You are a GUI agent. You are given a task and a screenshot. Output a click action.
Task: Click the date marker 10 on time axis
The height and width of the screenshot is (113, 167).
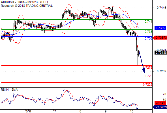pos(132,111)
